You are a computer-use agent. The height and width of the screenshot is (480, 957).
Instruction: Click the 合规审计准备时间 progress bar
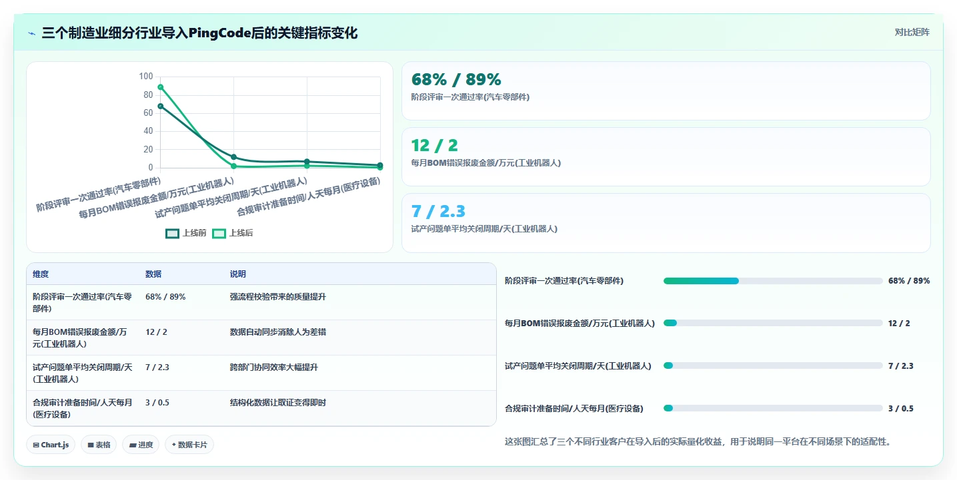click(773, 408)
